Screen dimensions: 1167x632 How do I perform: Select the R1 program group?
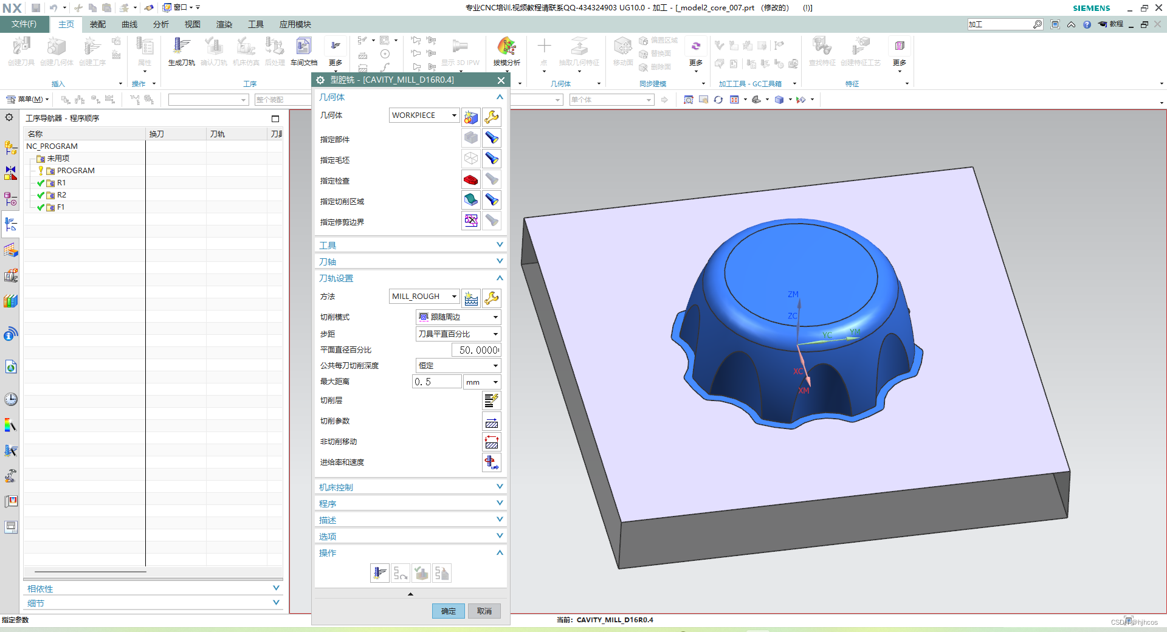61,183
